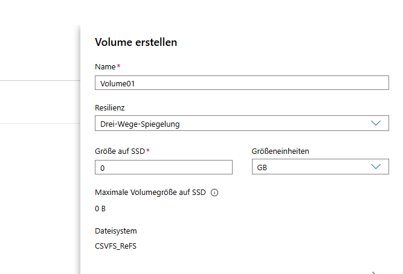Click the Größeneinheiten label
This screenshot has height=274, width=403.
pyautogui.click(x=280, y=151)
